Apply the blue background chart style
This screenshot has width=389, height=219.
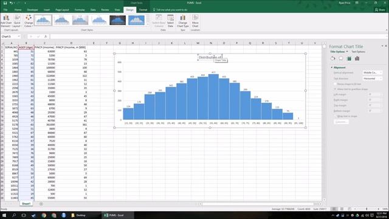136,20
